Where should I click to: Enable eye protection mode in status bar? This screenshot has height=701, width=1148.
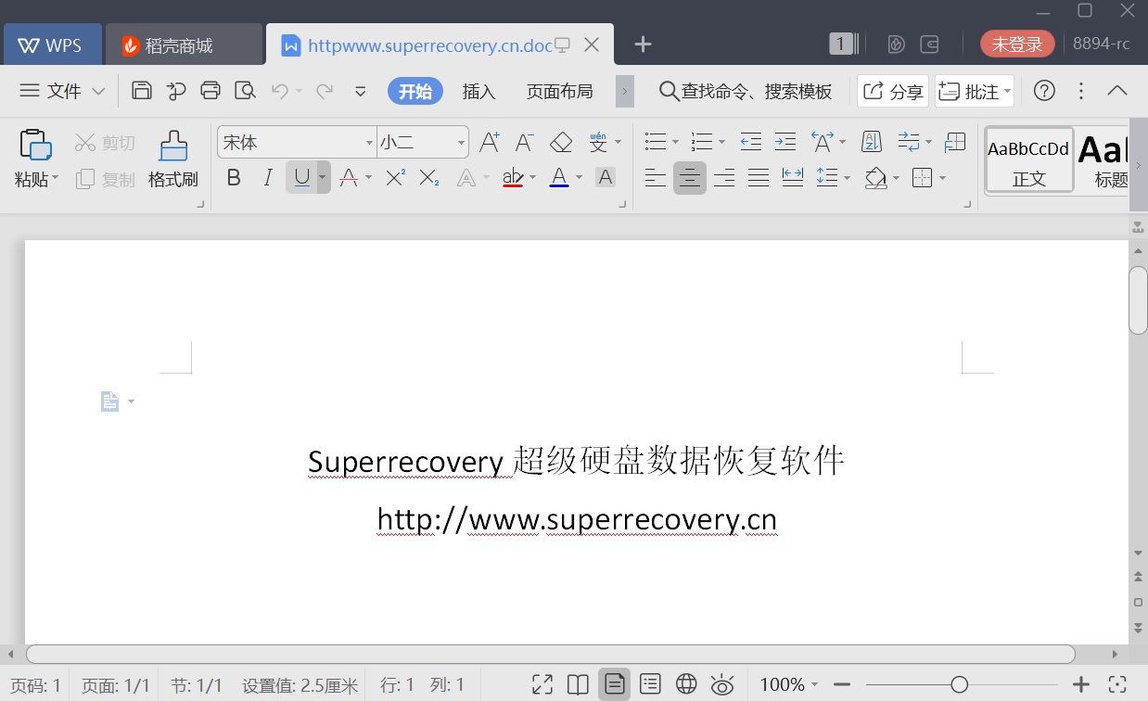pos(722,684)
